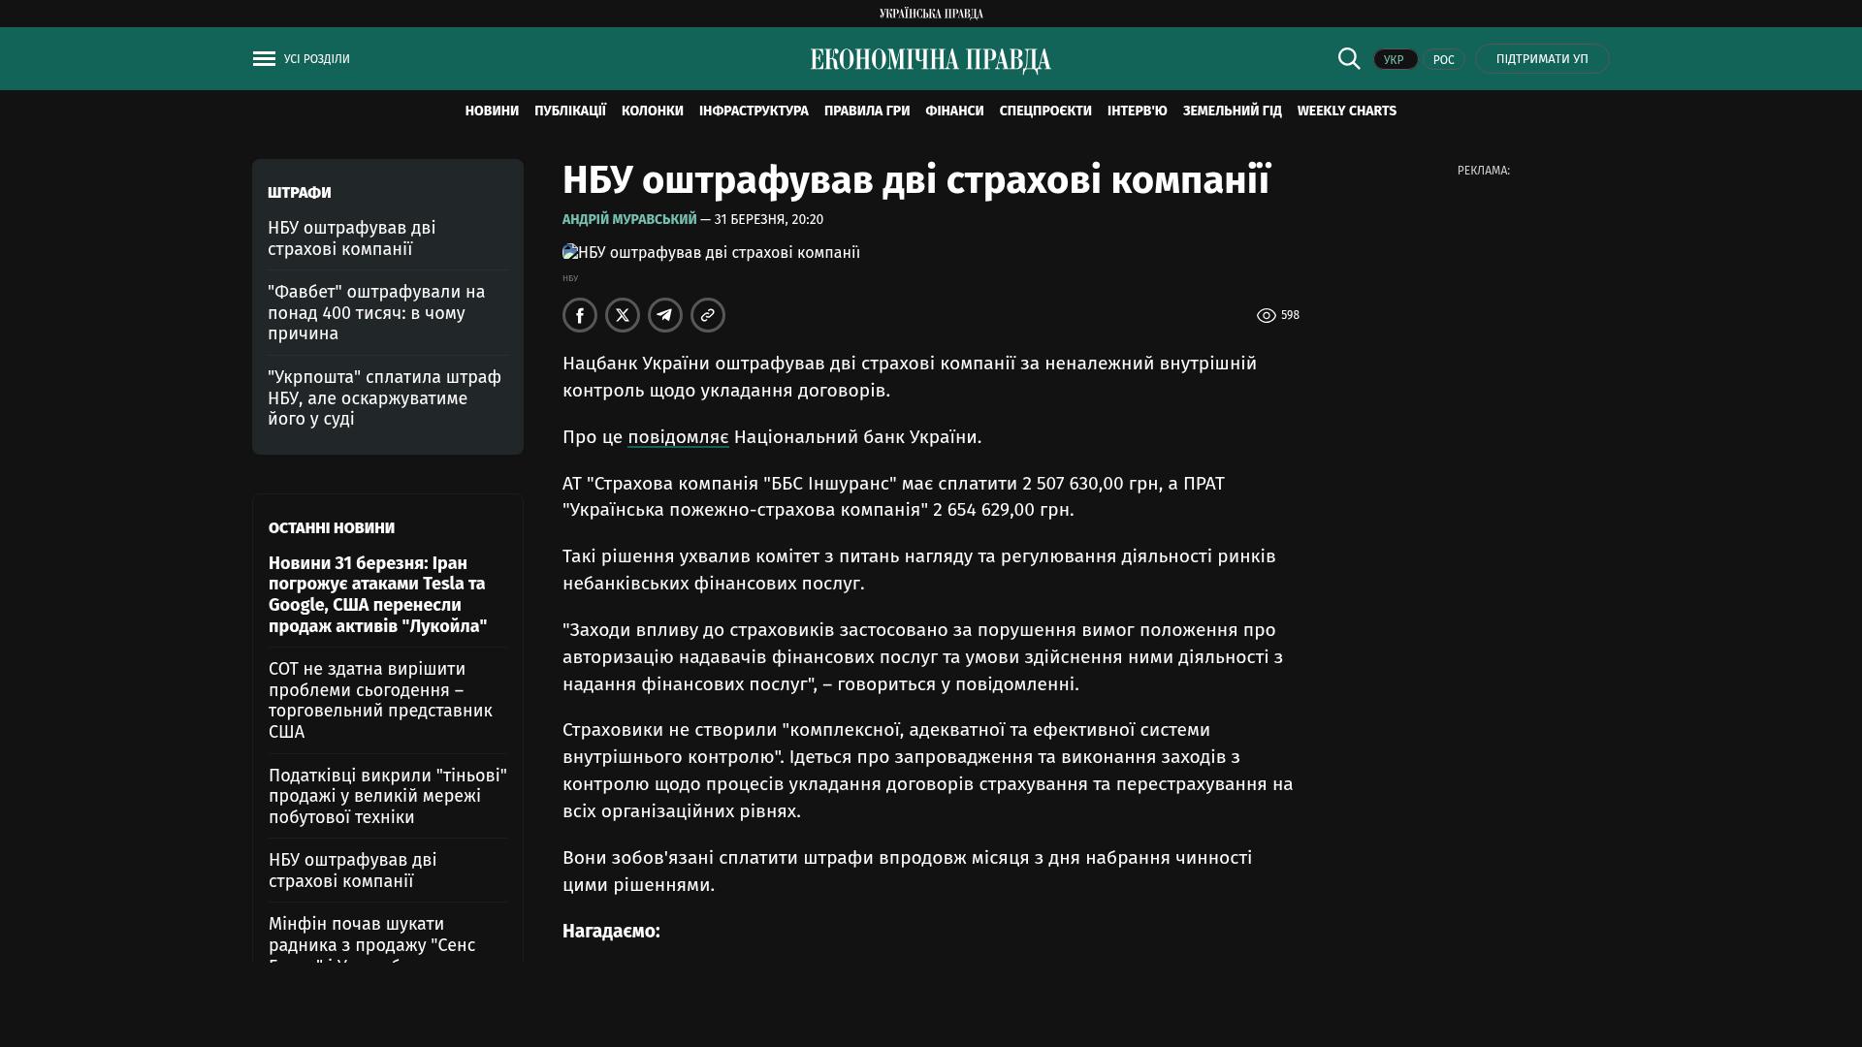Open the ФІНАНСИ menu item
Screen dimensions: 1862x1047
pos(954,111)
